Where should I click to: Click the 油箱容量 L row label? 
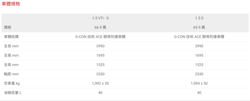tap(13, 93)
